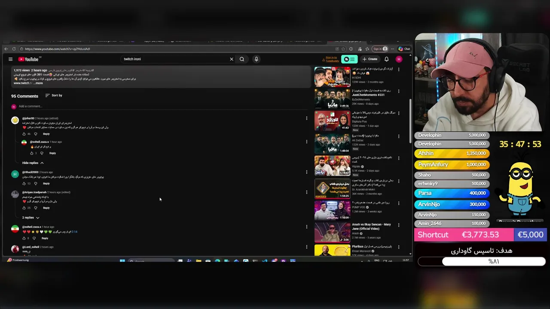Reload the page with the refresh icon
Image resolution: width=550 pixels, height=309 pixels.
coord(14,49)
